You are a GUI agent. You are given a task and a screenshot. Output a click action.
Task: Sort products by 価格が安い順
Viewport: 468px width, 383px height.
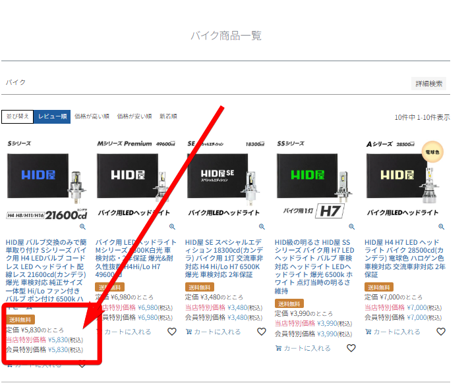tap(134, 116)
